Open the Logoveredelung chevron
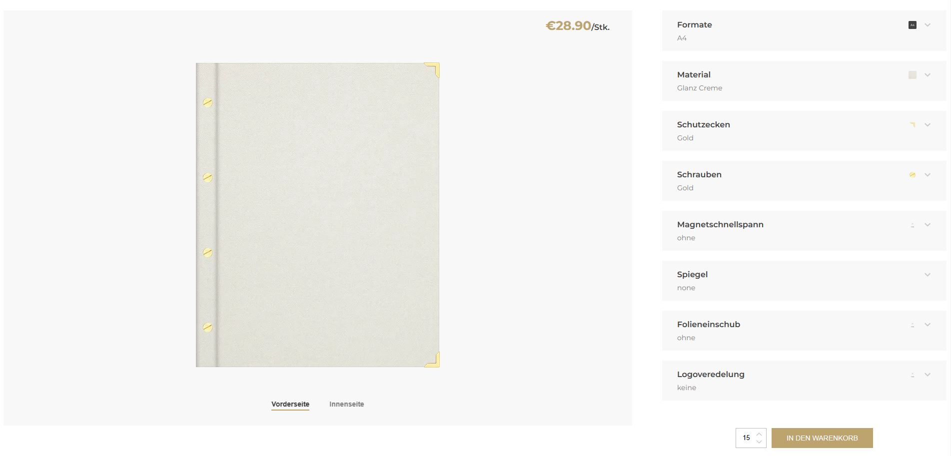The image size is (951, 456). (x=928, y=375)
